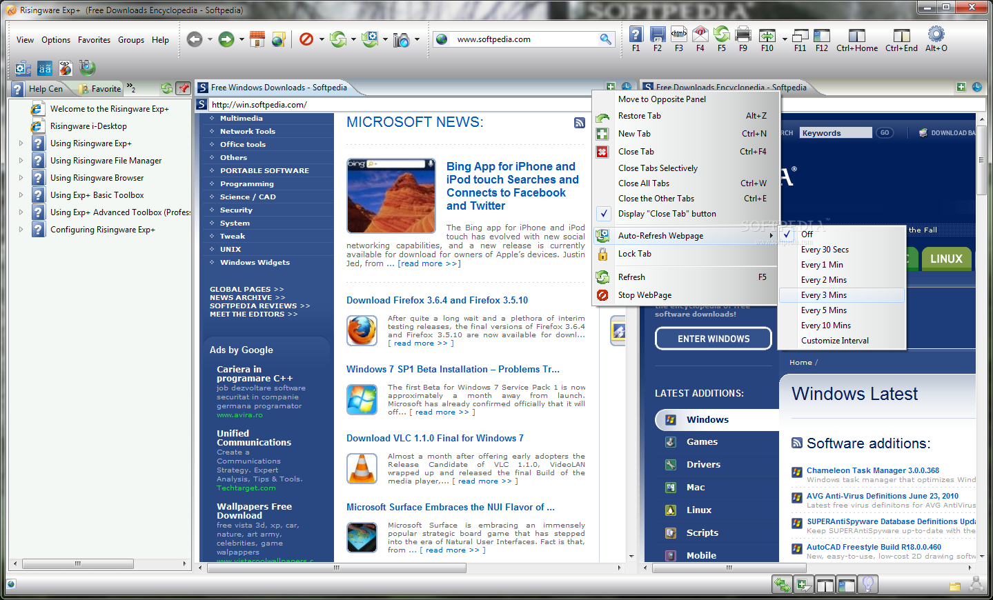Open the favorites folder globe icon
993x600 pixels.
tap(279, 39)
